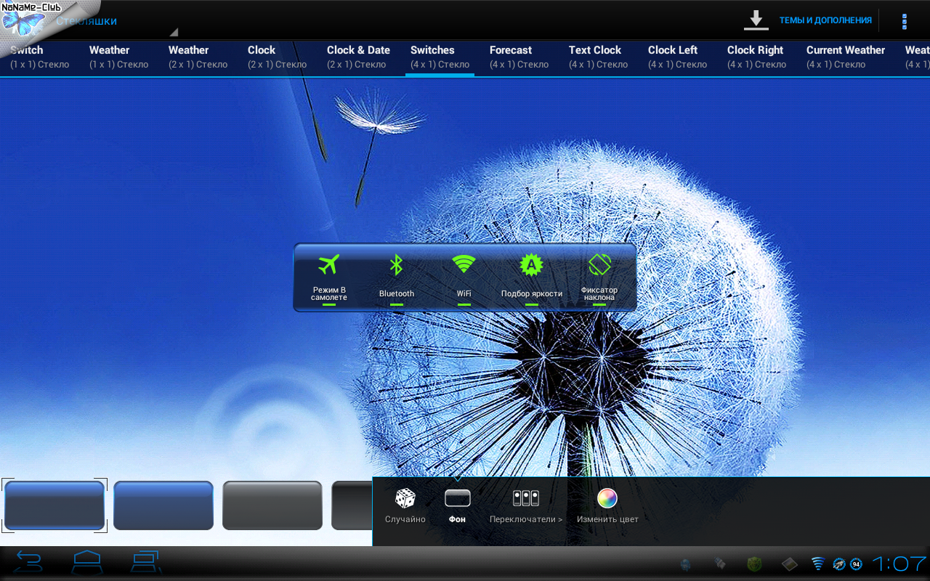This screenshot has width=930, height=581.
Task: Toggle Airplane mode switch in widget
Action: point(329,265)
